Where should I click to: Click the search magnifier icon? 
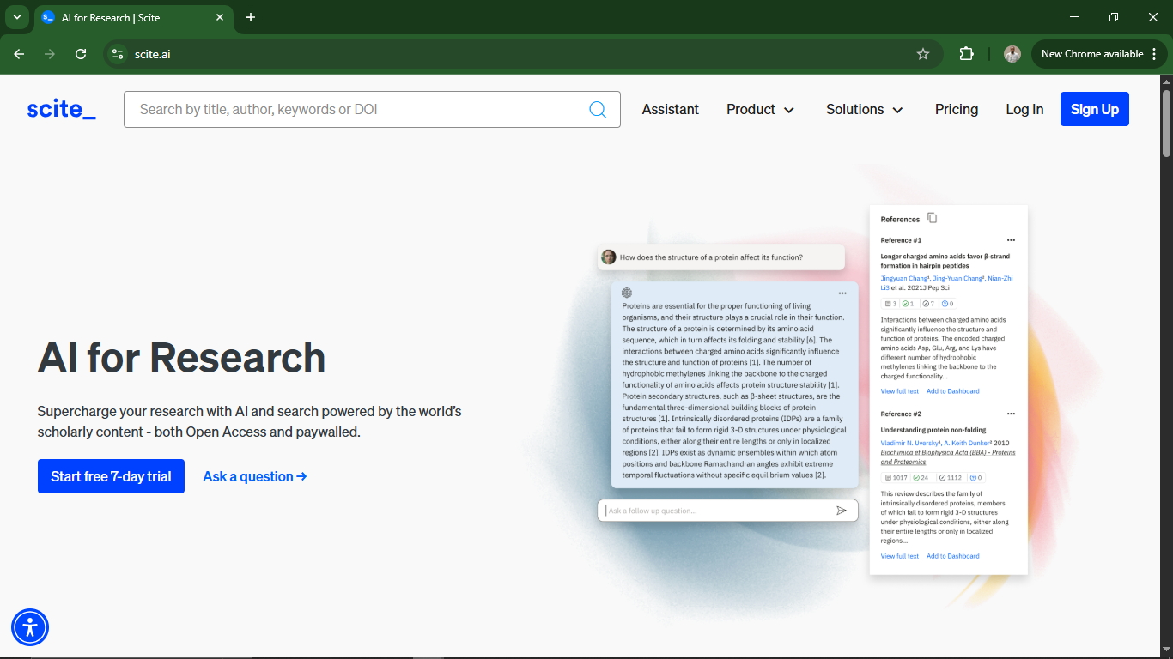coord(598,110)
